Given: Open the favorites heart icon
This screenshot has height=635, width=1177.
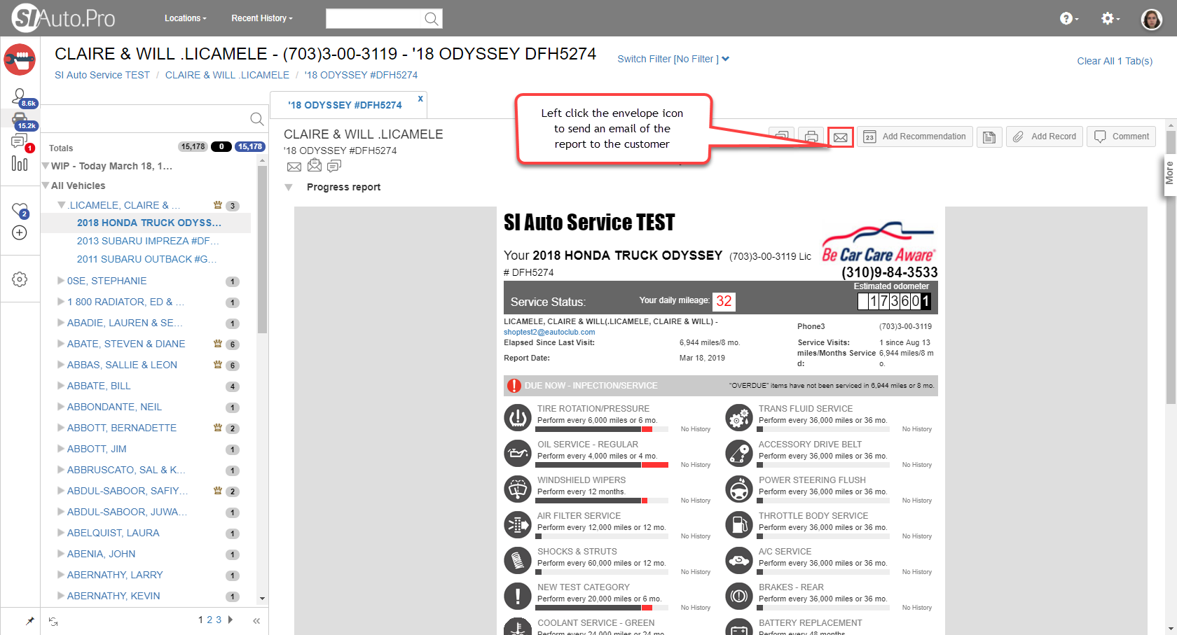Looking at the screenshot, I should coord(20,209).
